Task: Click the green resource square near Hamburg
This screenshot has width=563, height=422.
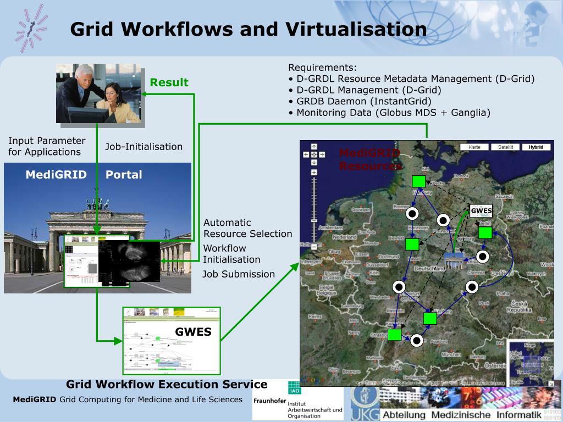Action: click(418, 181)
